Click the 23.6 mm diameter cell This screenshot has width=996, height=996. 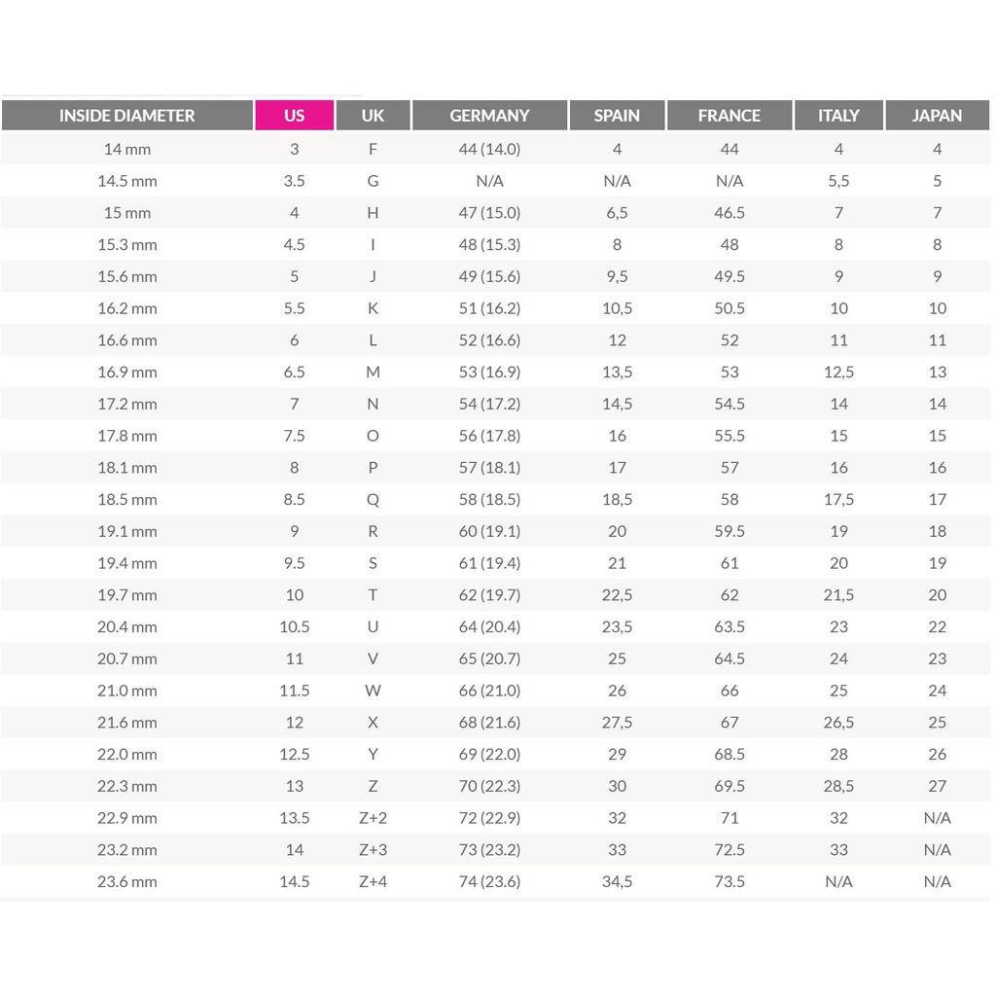point(126,881)
